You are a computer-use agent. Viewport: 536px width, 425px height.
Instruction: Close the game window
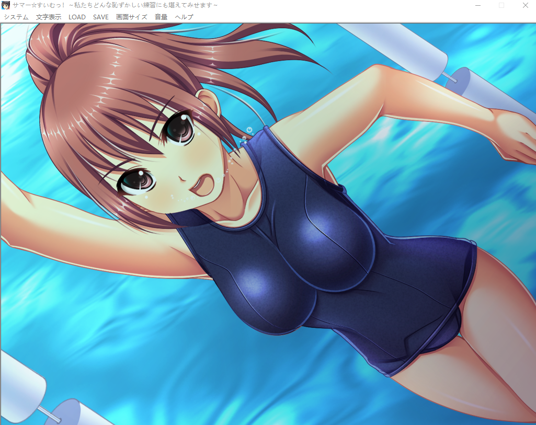pyautogui.click(x=526, y=5)
